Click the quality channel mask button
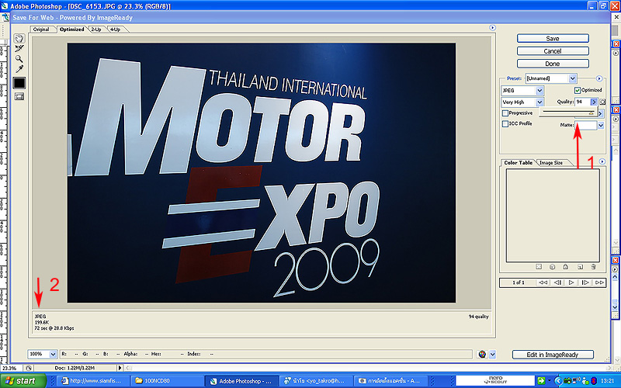This screenshot has height=388, width=621. 602,102
